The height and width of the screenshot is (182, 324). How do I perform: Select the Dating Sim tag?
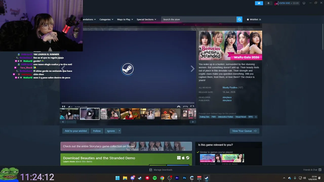(205, 117)
